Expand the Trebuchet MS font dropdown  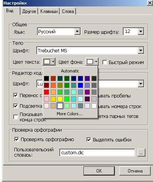point(141,50)
